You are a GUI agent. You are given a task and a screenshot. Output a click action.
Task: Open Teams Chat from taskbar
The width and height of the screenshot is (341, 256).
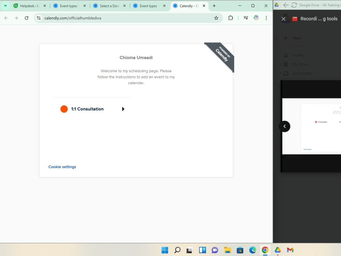[215, 250]
